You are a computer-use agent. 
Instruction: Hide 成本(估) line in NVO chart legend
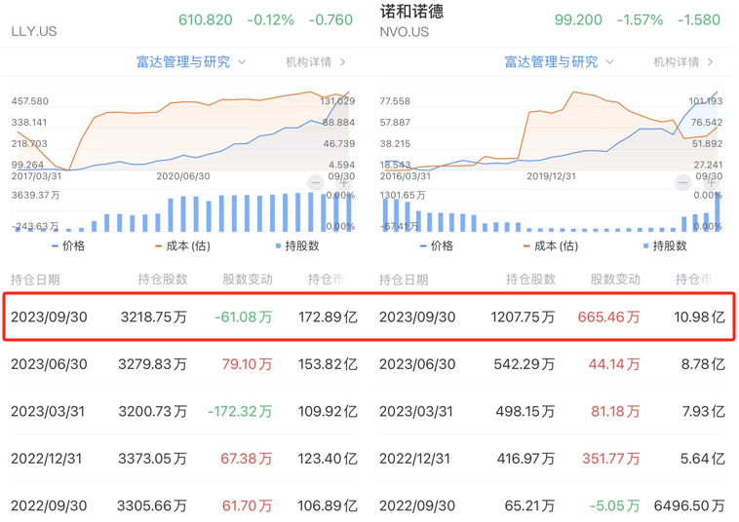[551, 246]
